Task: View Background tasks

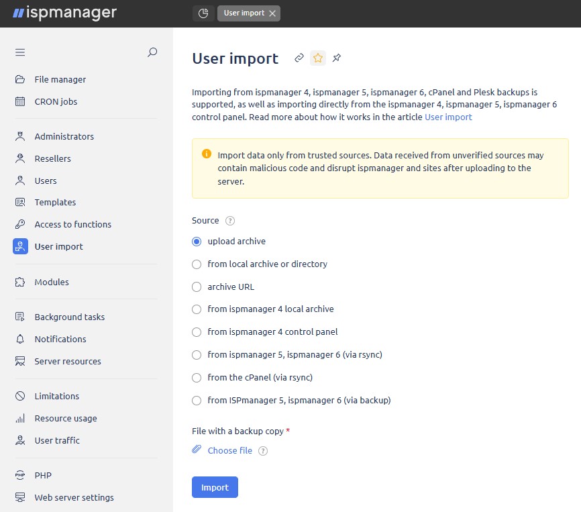Action: click(70, 317)
